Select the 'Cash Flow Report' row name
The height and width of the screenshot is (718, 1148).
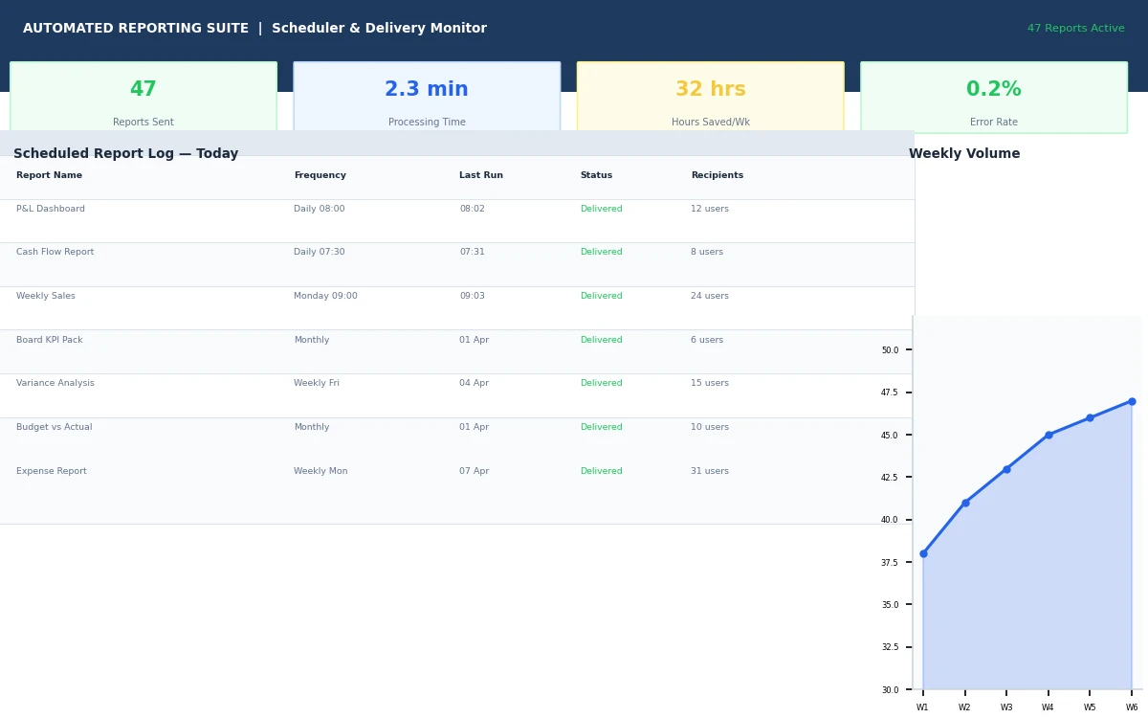click(x=55, y=253)
